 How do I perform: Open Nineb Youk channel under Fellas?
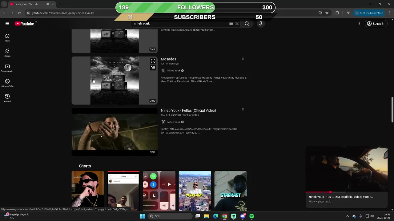(174, 122)
